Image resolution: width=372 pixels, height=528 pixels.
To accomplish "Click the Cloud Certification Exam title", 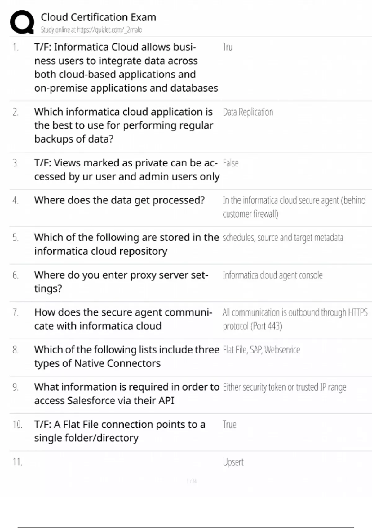I will coord(98,17).
